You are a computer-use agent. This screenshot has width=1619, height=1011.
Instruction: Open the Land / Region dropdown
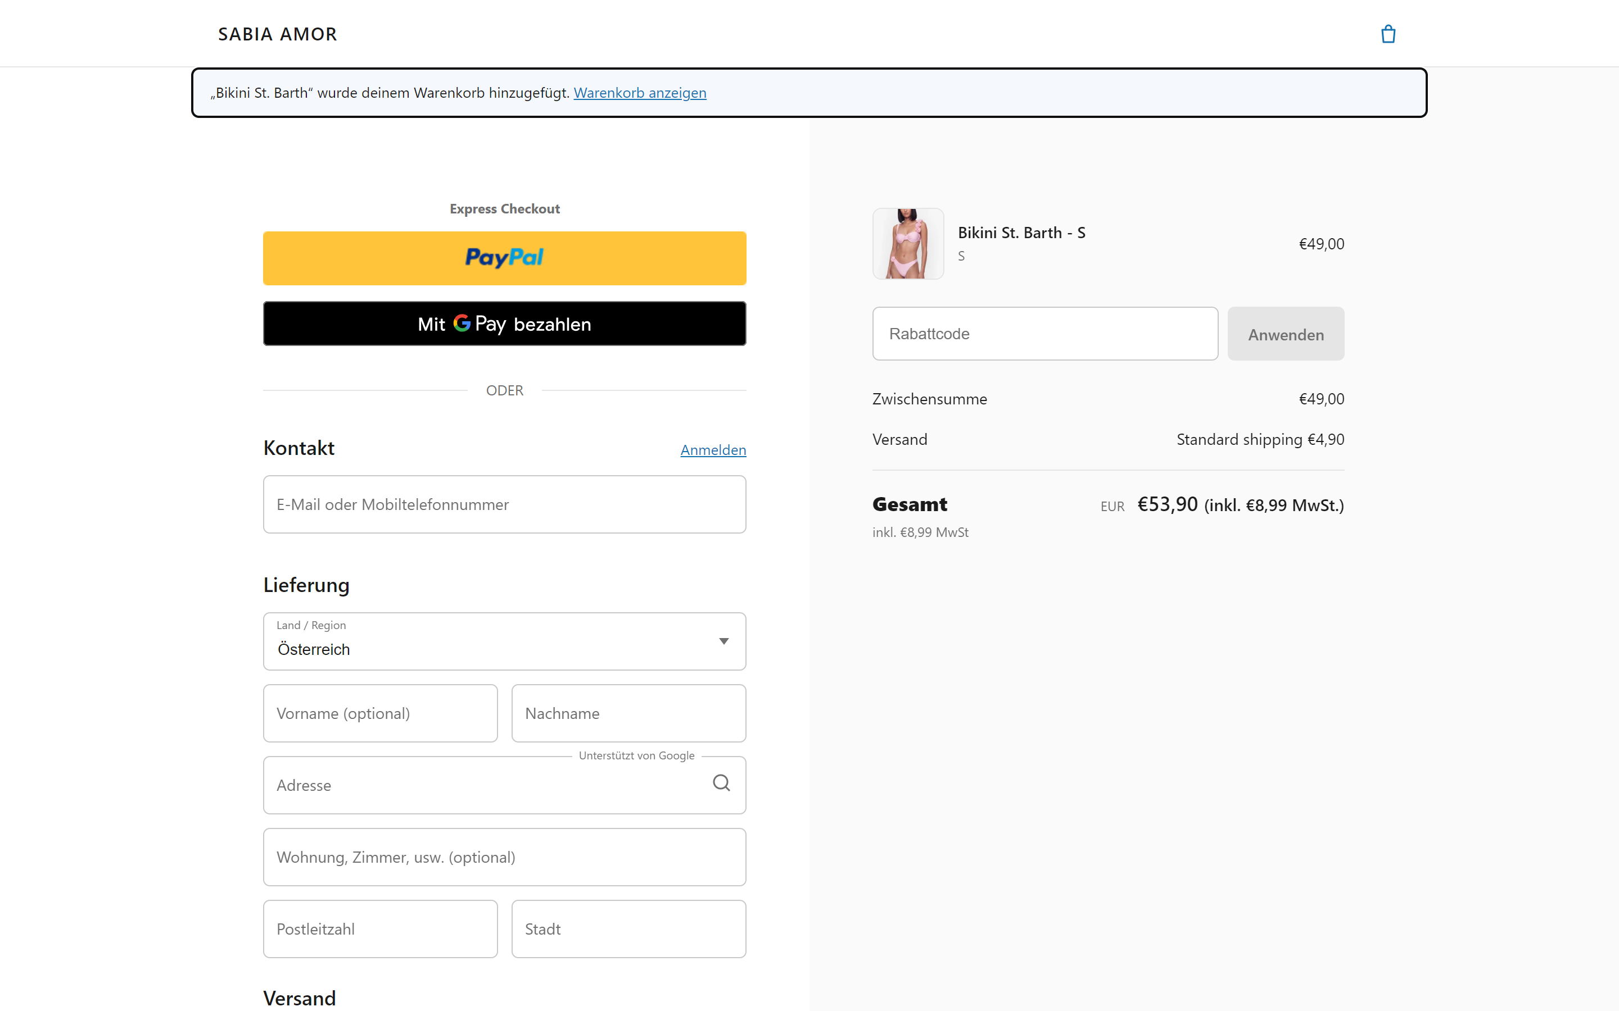click(x=504, y=641)
